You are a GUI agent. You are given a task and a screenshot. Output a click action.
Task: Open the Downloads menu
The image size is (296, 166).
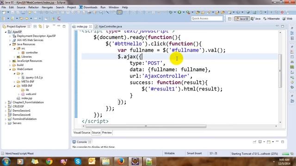(x=88, y=7)
